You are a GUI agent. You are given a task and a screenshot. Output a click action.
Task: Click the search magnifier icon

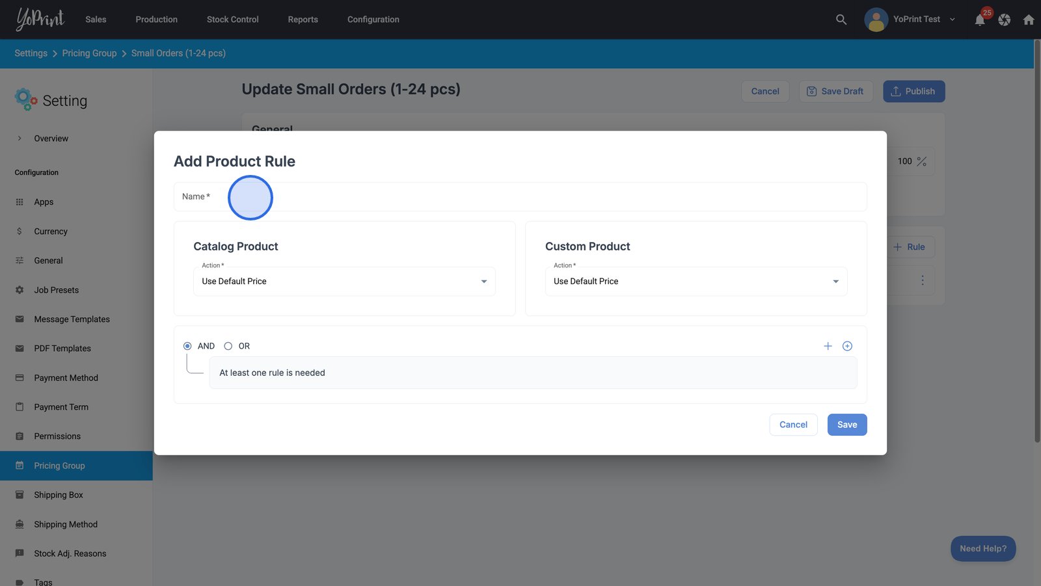(841, 20)
